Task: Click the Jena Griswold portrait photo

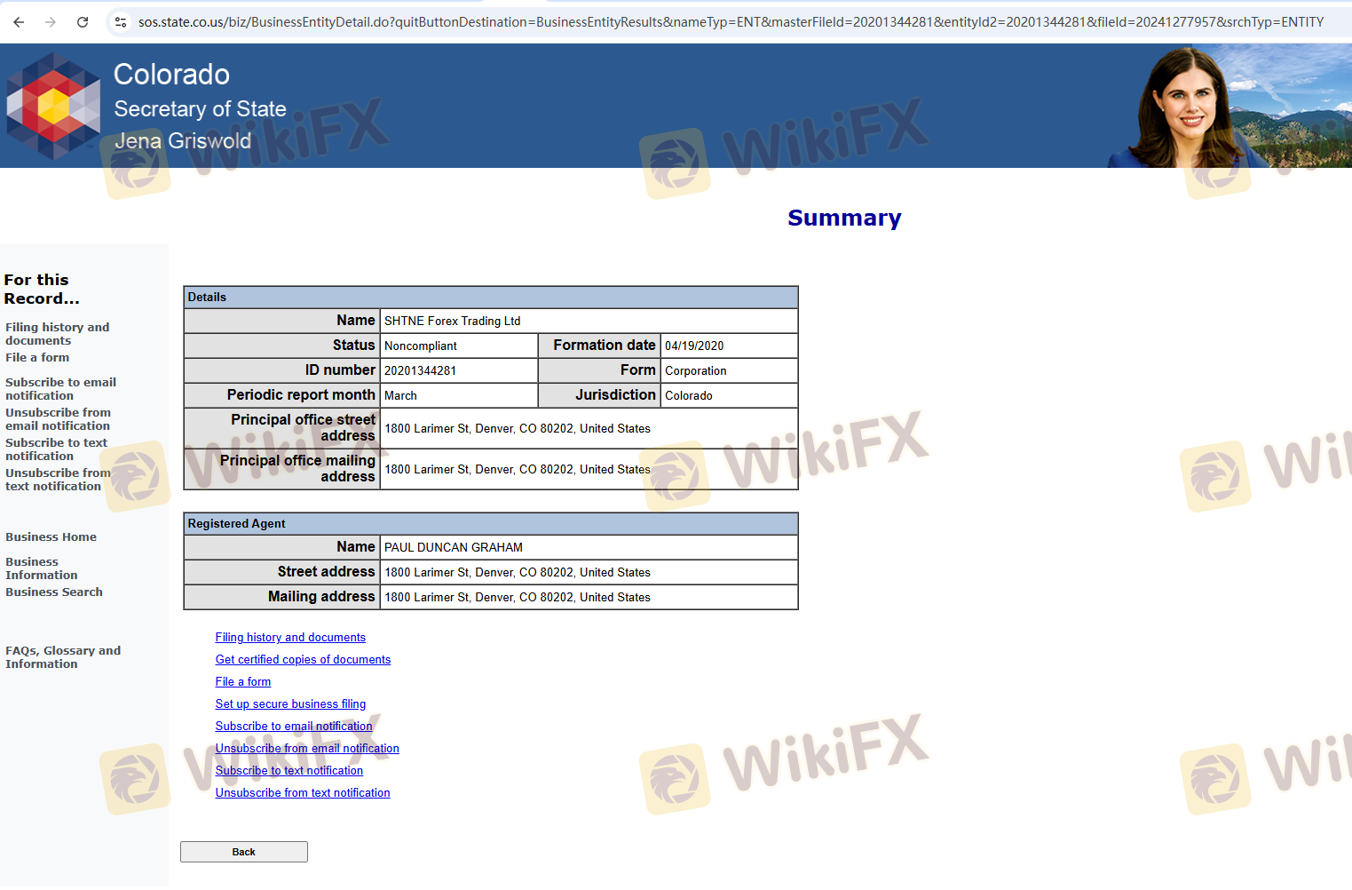Action: click(x=1186, y=107)
